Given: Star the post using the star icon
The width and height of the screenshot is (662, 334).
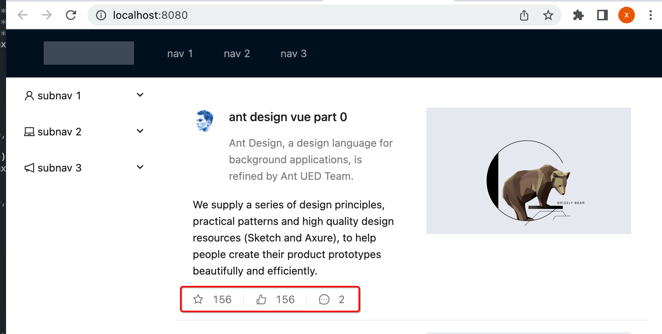Looking at the screenshot, I should pos(198,299).
